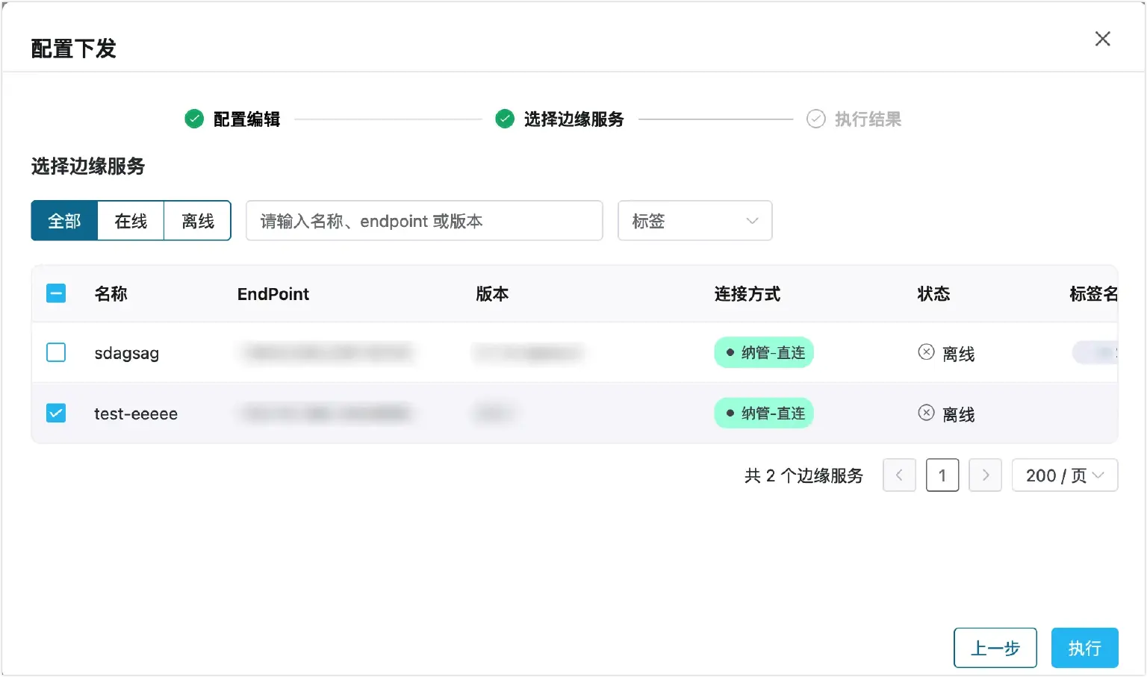Click the offline status icon beside sdagsag
The height and width of the screenshot is (677, 1147).
[926, 352]
